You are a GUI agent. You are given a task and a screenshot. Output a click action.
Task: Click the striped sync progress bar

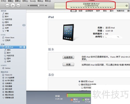click(91, 8)
